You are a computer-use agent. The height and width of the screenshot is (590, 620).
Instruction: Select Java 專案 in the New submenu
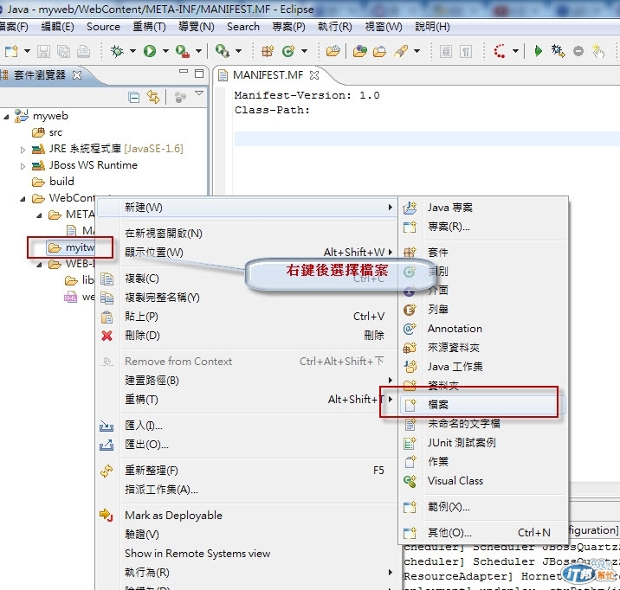tap(483, 208)
